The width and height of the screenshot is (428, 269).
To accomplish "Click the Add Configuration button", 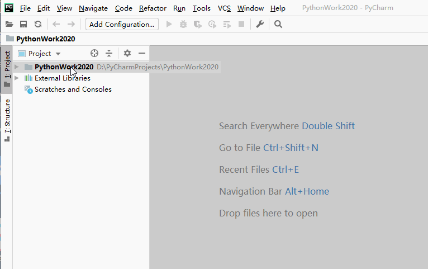I will (122, 24).
